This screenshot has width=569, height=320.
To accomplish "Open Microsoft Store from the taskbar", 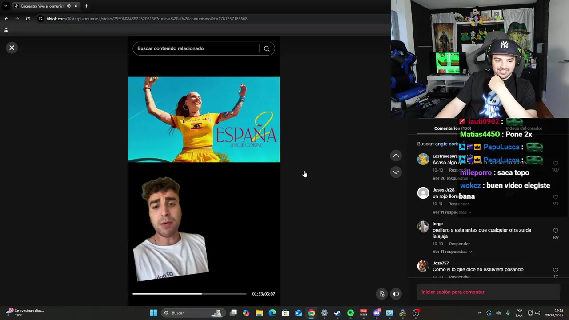I will 285,313.
